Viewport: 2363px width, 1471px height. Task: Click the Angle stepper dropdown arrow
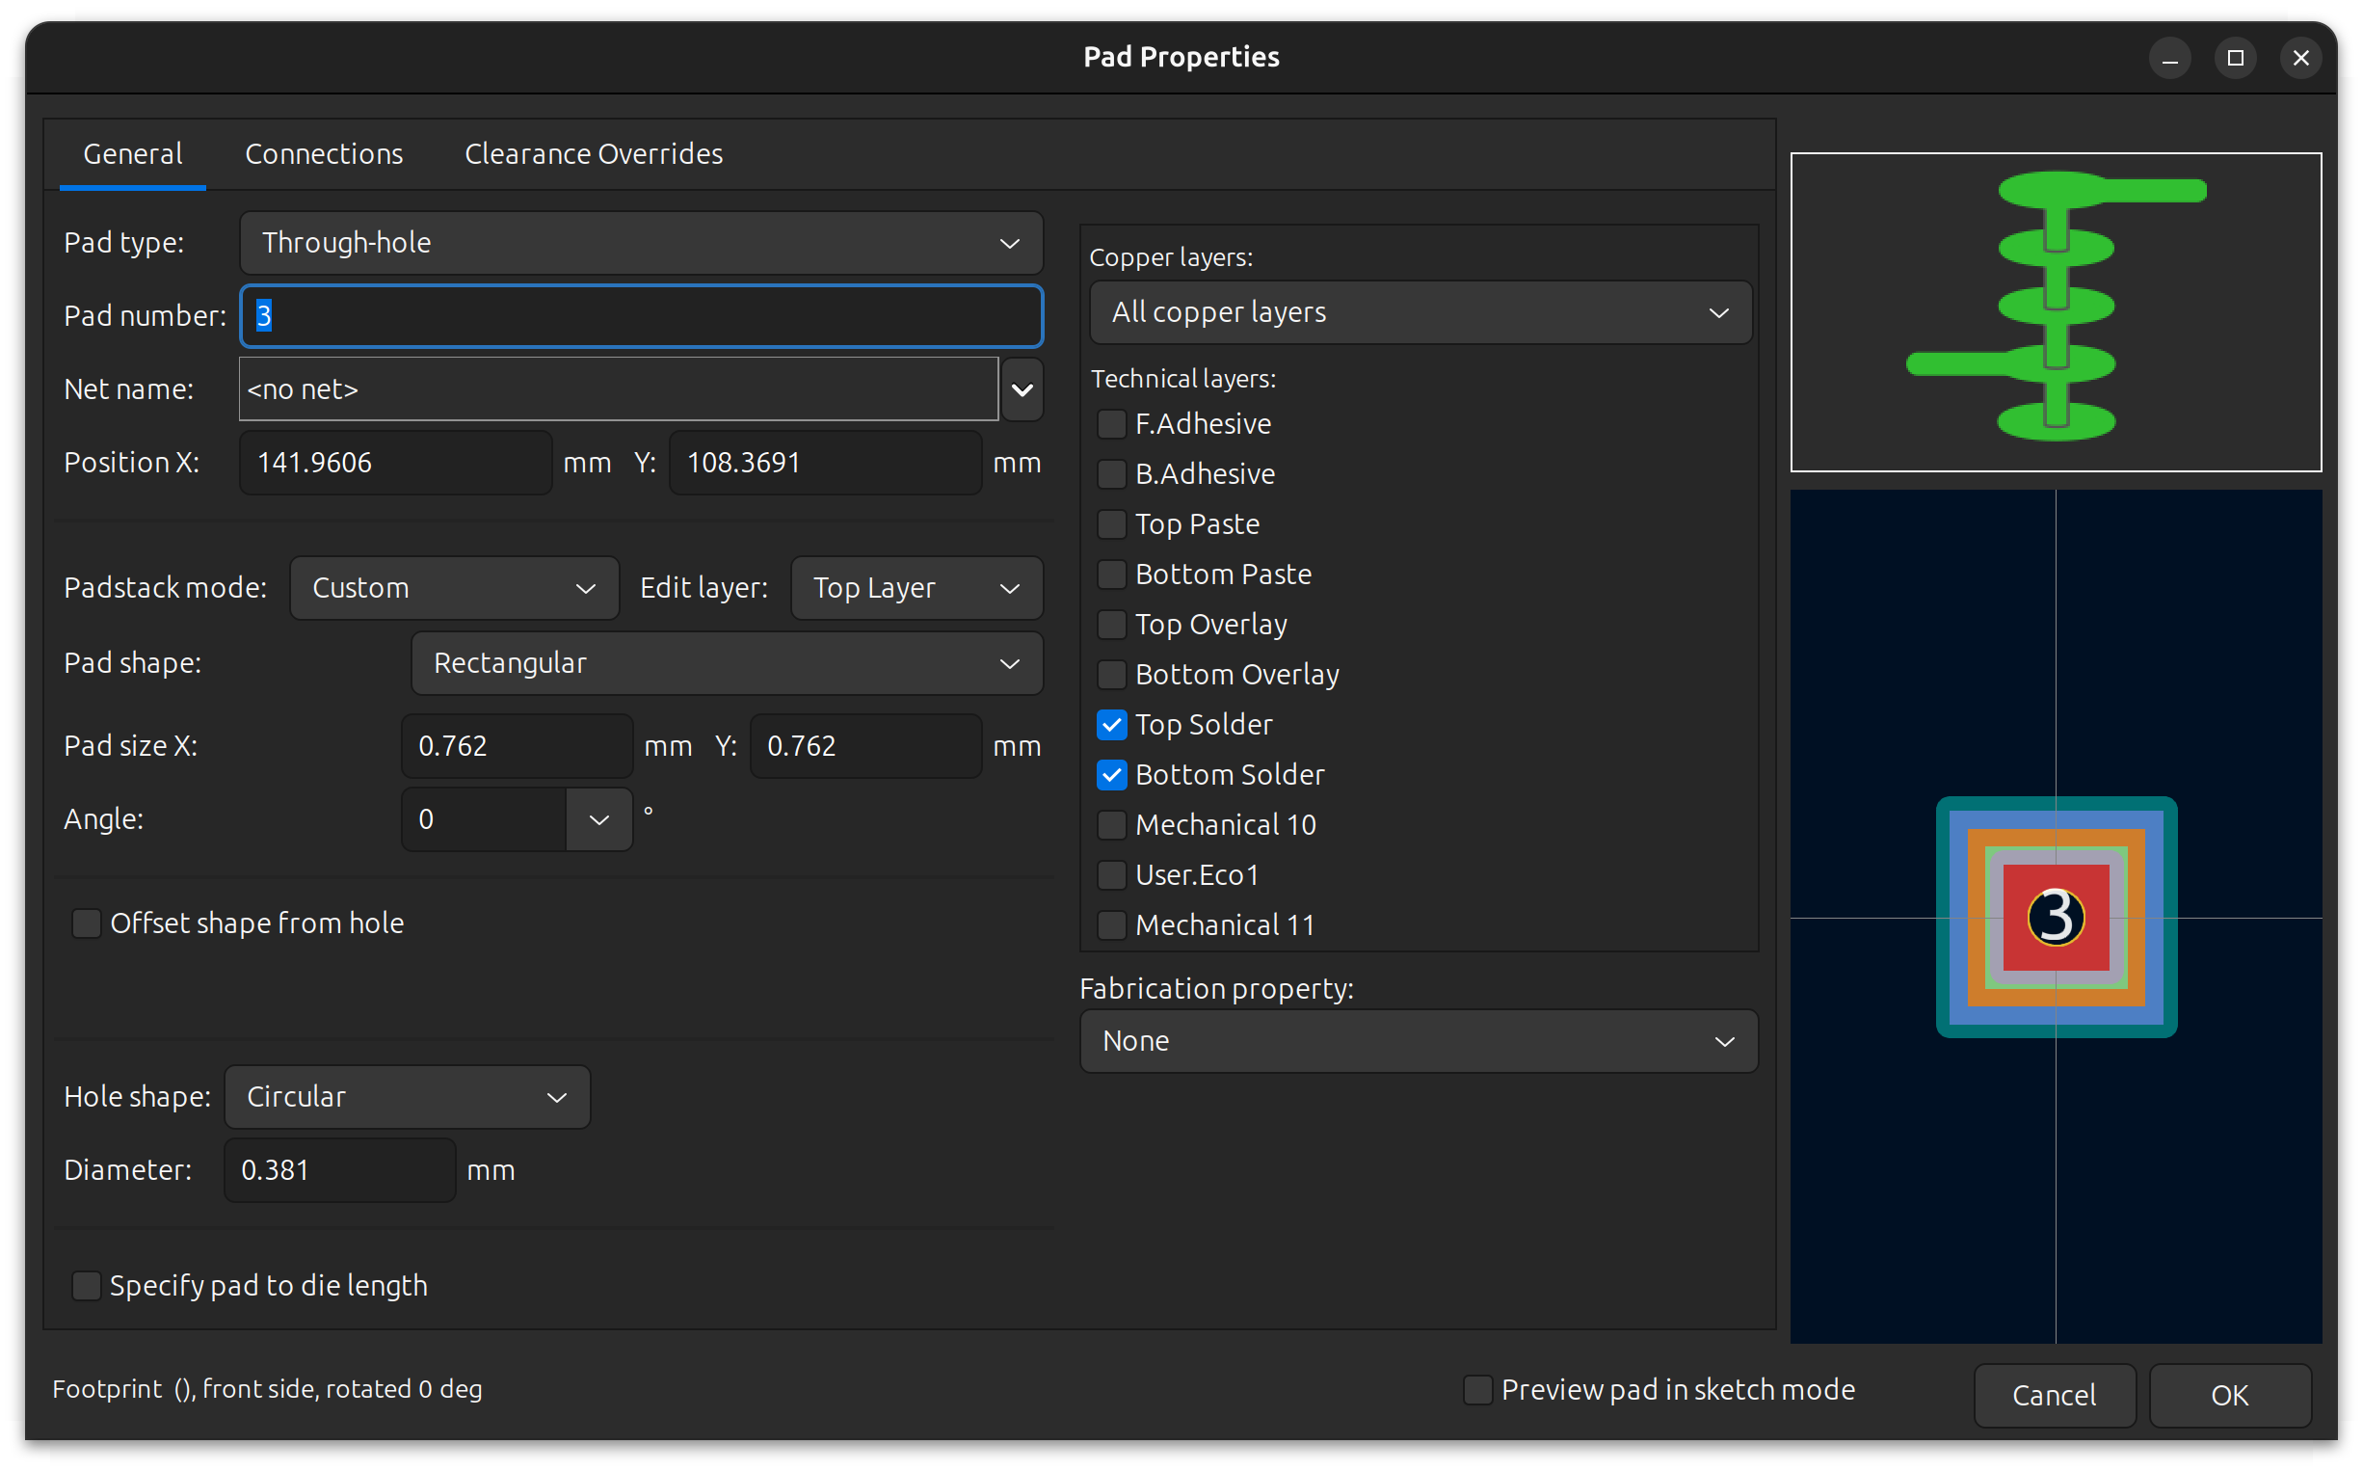point(597,818)
